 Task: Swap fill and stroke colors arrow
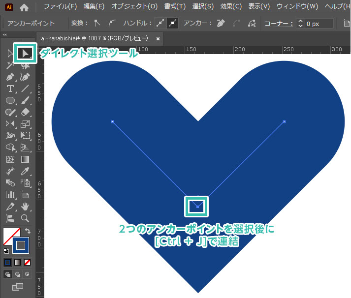(27, 231)
